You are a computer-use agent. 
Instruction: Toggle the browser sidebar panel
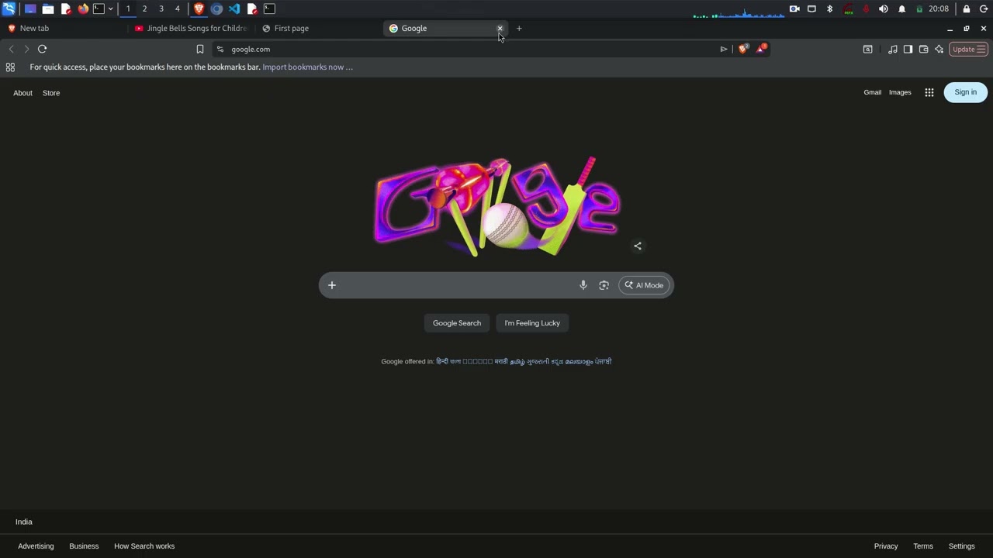coord(908,49)
